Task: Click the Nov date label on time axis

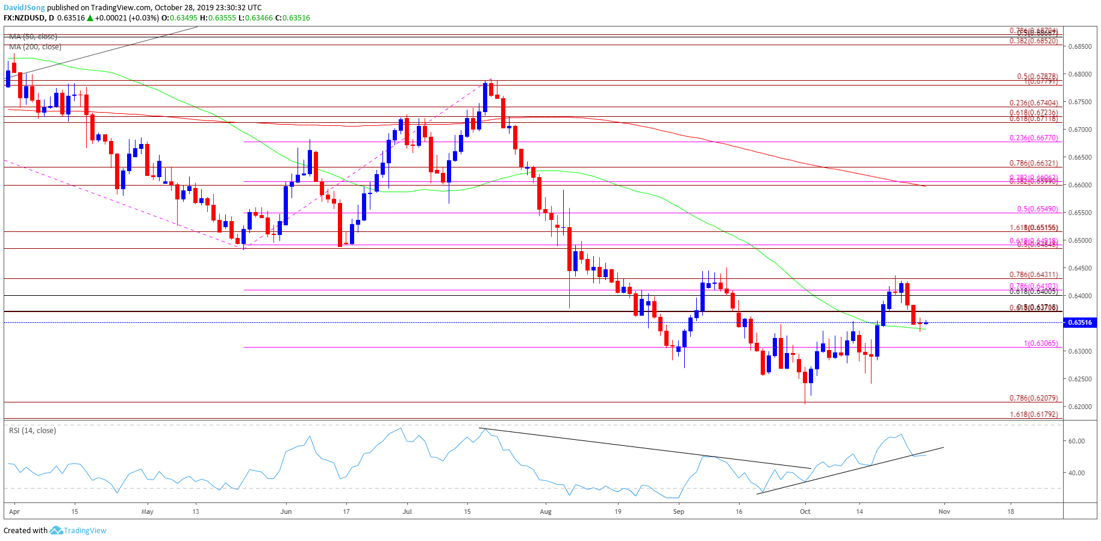Action: pyautogui.click(x=944, y=511)
